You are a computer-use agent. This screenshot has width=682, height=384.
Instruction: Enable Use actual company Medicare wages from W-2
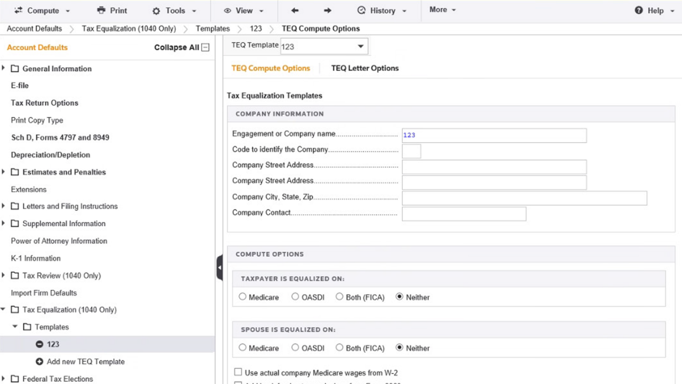click(x=238, y=372)
